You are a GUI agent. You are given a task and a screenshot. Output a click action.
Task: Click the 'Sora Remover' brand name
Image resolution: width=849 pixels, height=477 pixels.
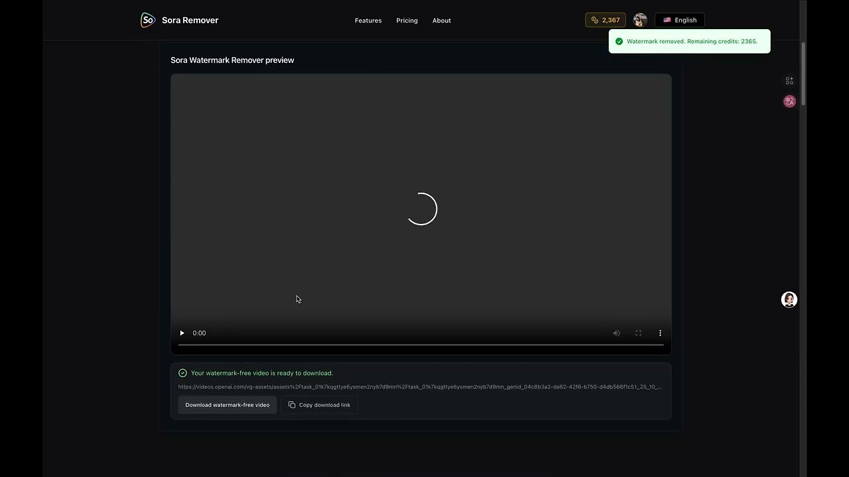click(x=190, y=21)
